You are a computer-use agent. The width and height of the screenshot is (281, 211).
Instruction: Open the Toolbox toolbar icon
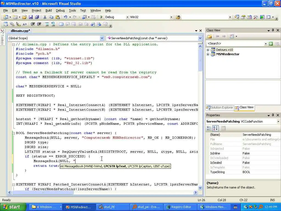[x=255, y=17]
